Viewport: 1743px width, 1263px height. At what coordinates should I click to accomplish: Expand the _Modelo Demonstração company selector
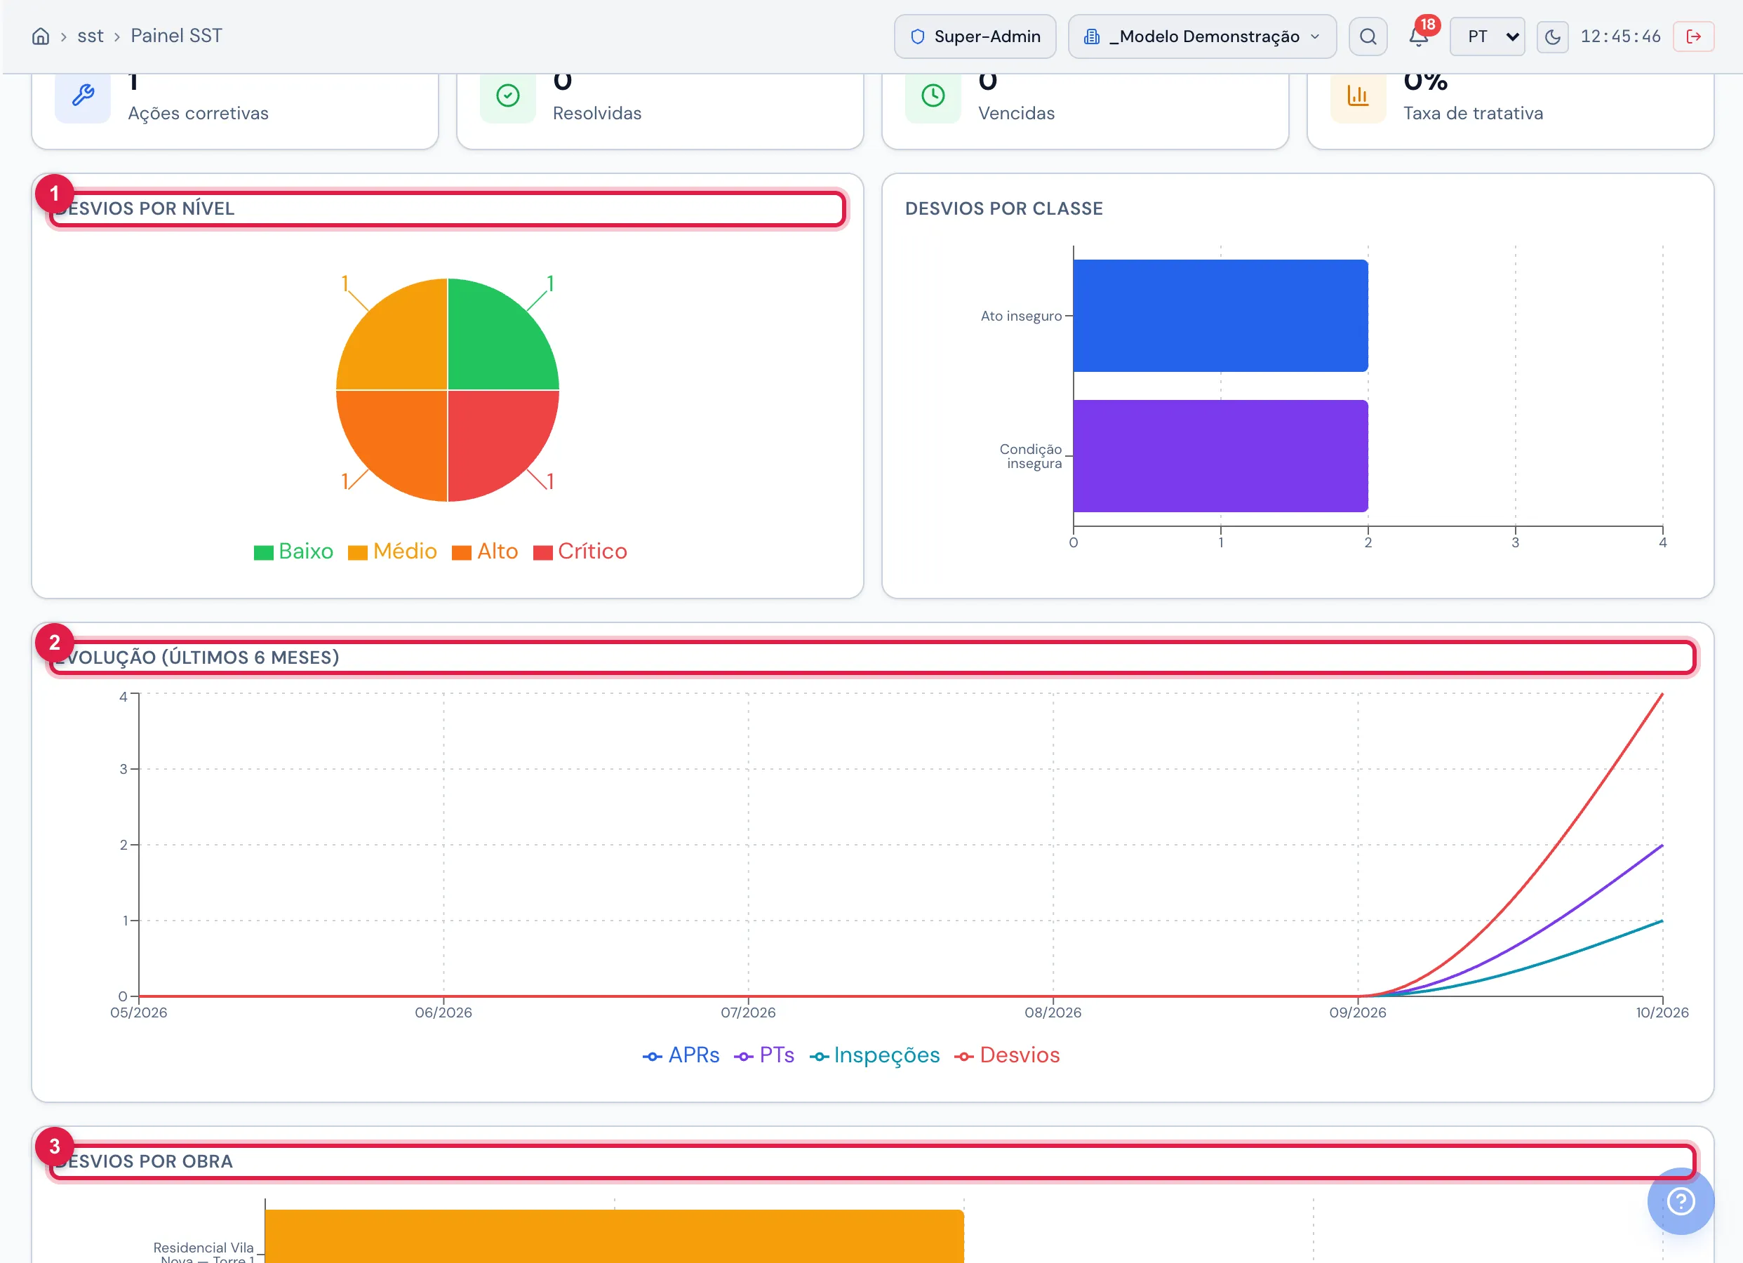(1202, 36)
